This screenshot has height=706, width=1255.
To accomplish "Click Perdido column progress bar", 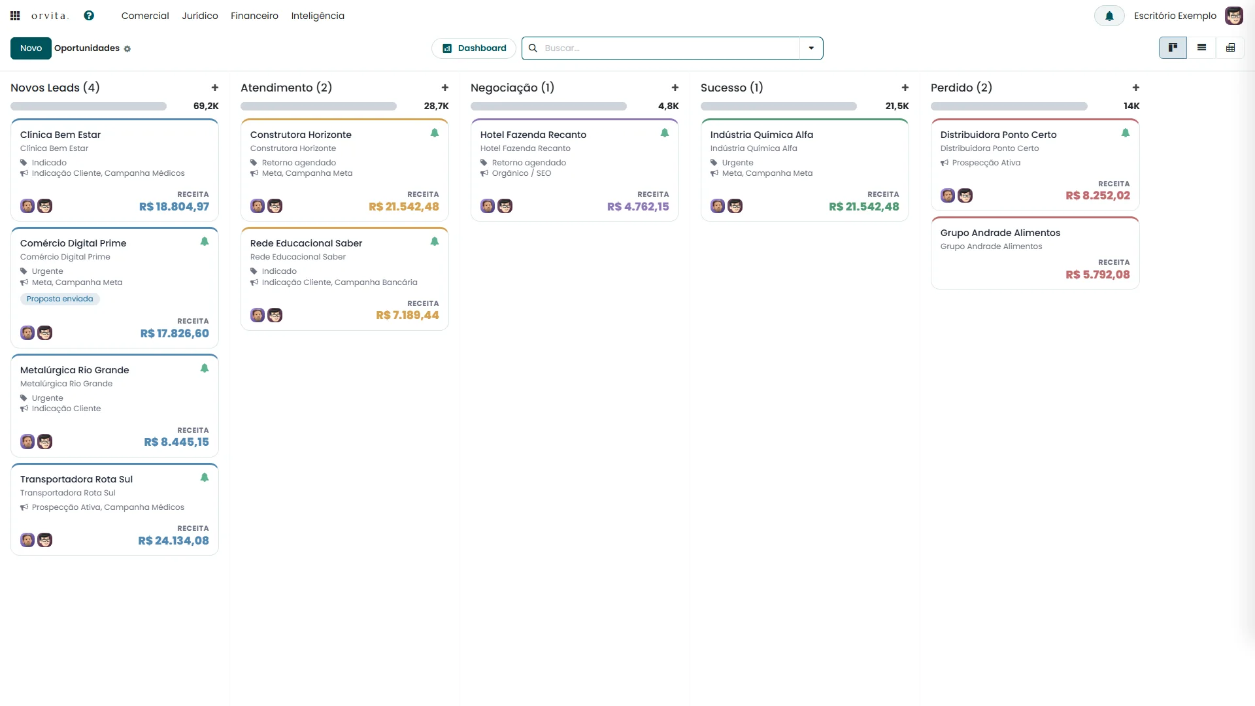I will coord(1009,106).
